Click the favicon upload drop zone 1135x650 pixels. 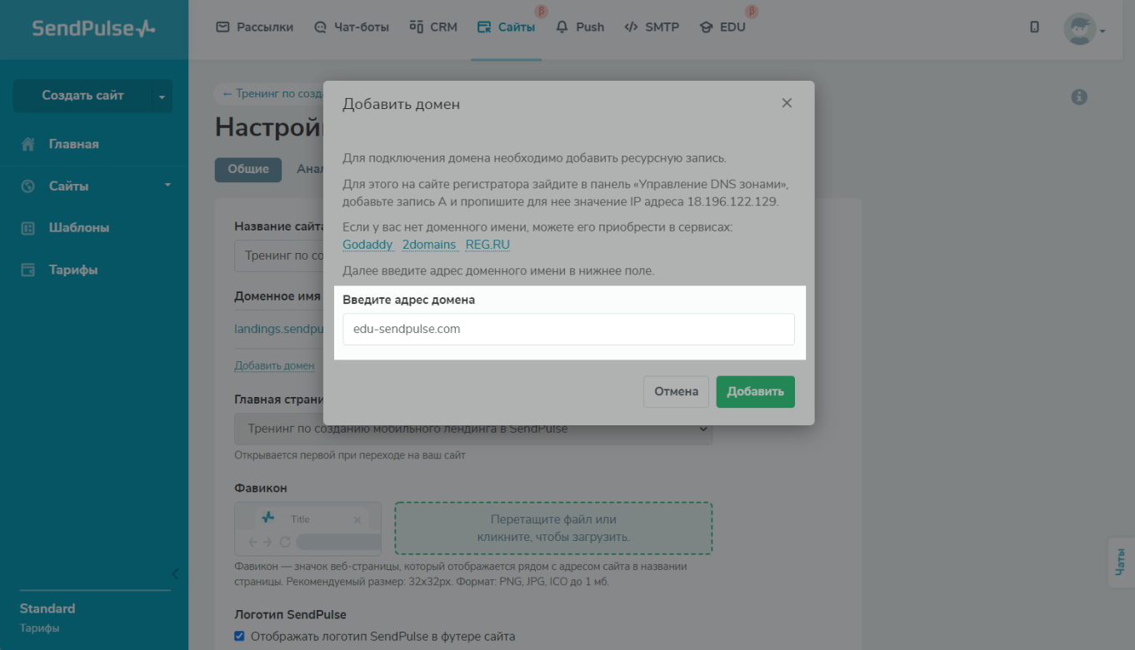[x=553, y=528]
